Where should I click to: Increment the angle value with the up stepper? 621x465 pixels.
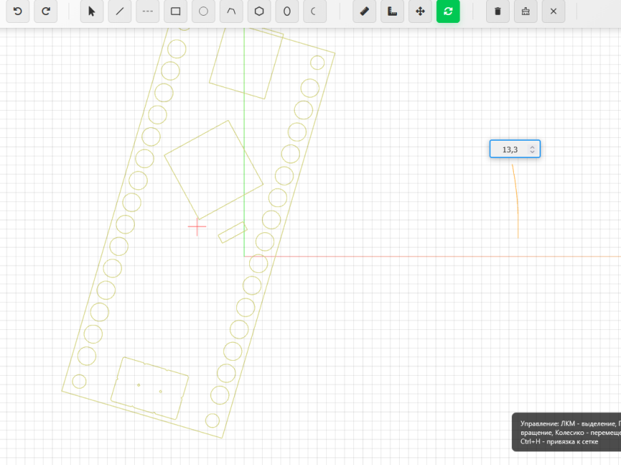(534, 146)
